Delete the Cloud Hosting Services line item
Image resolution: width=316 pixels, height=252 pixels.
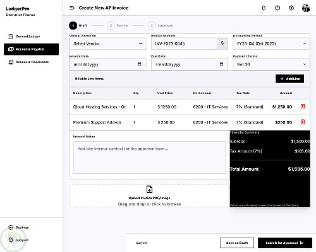[303, 106]
